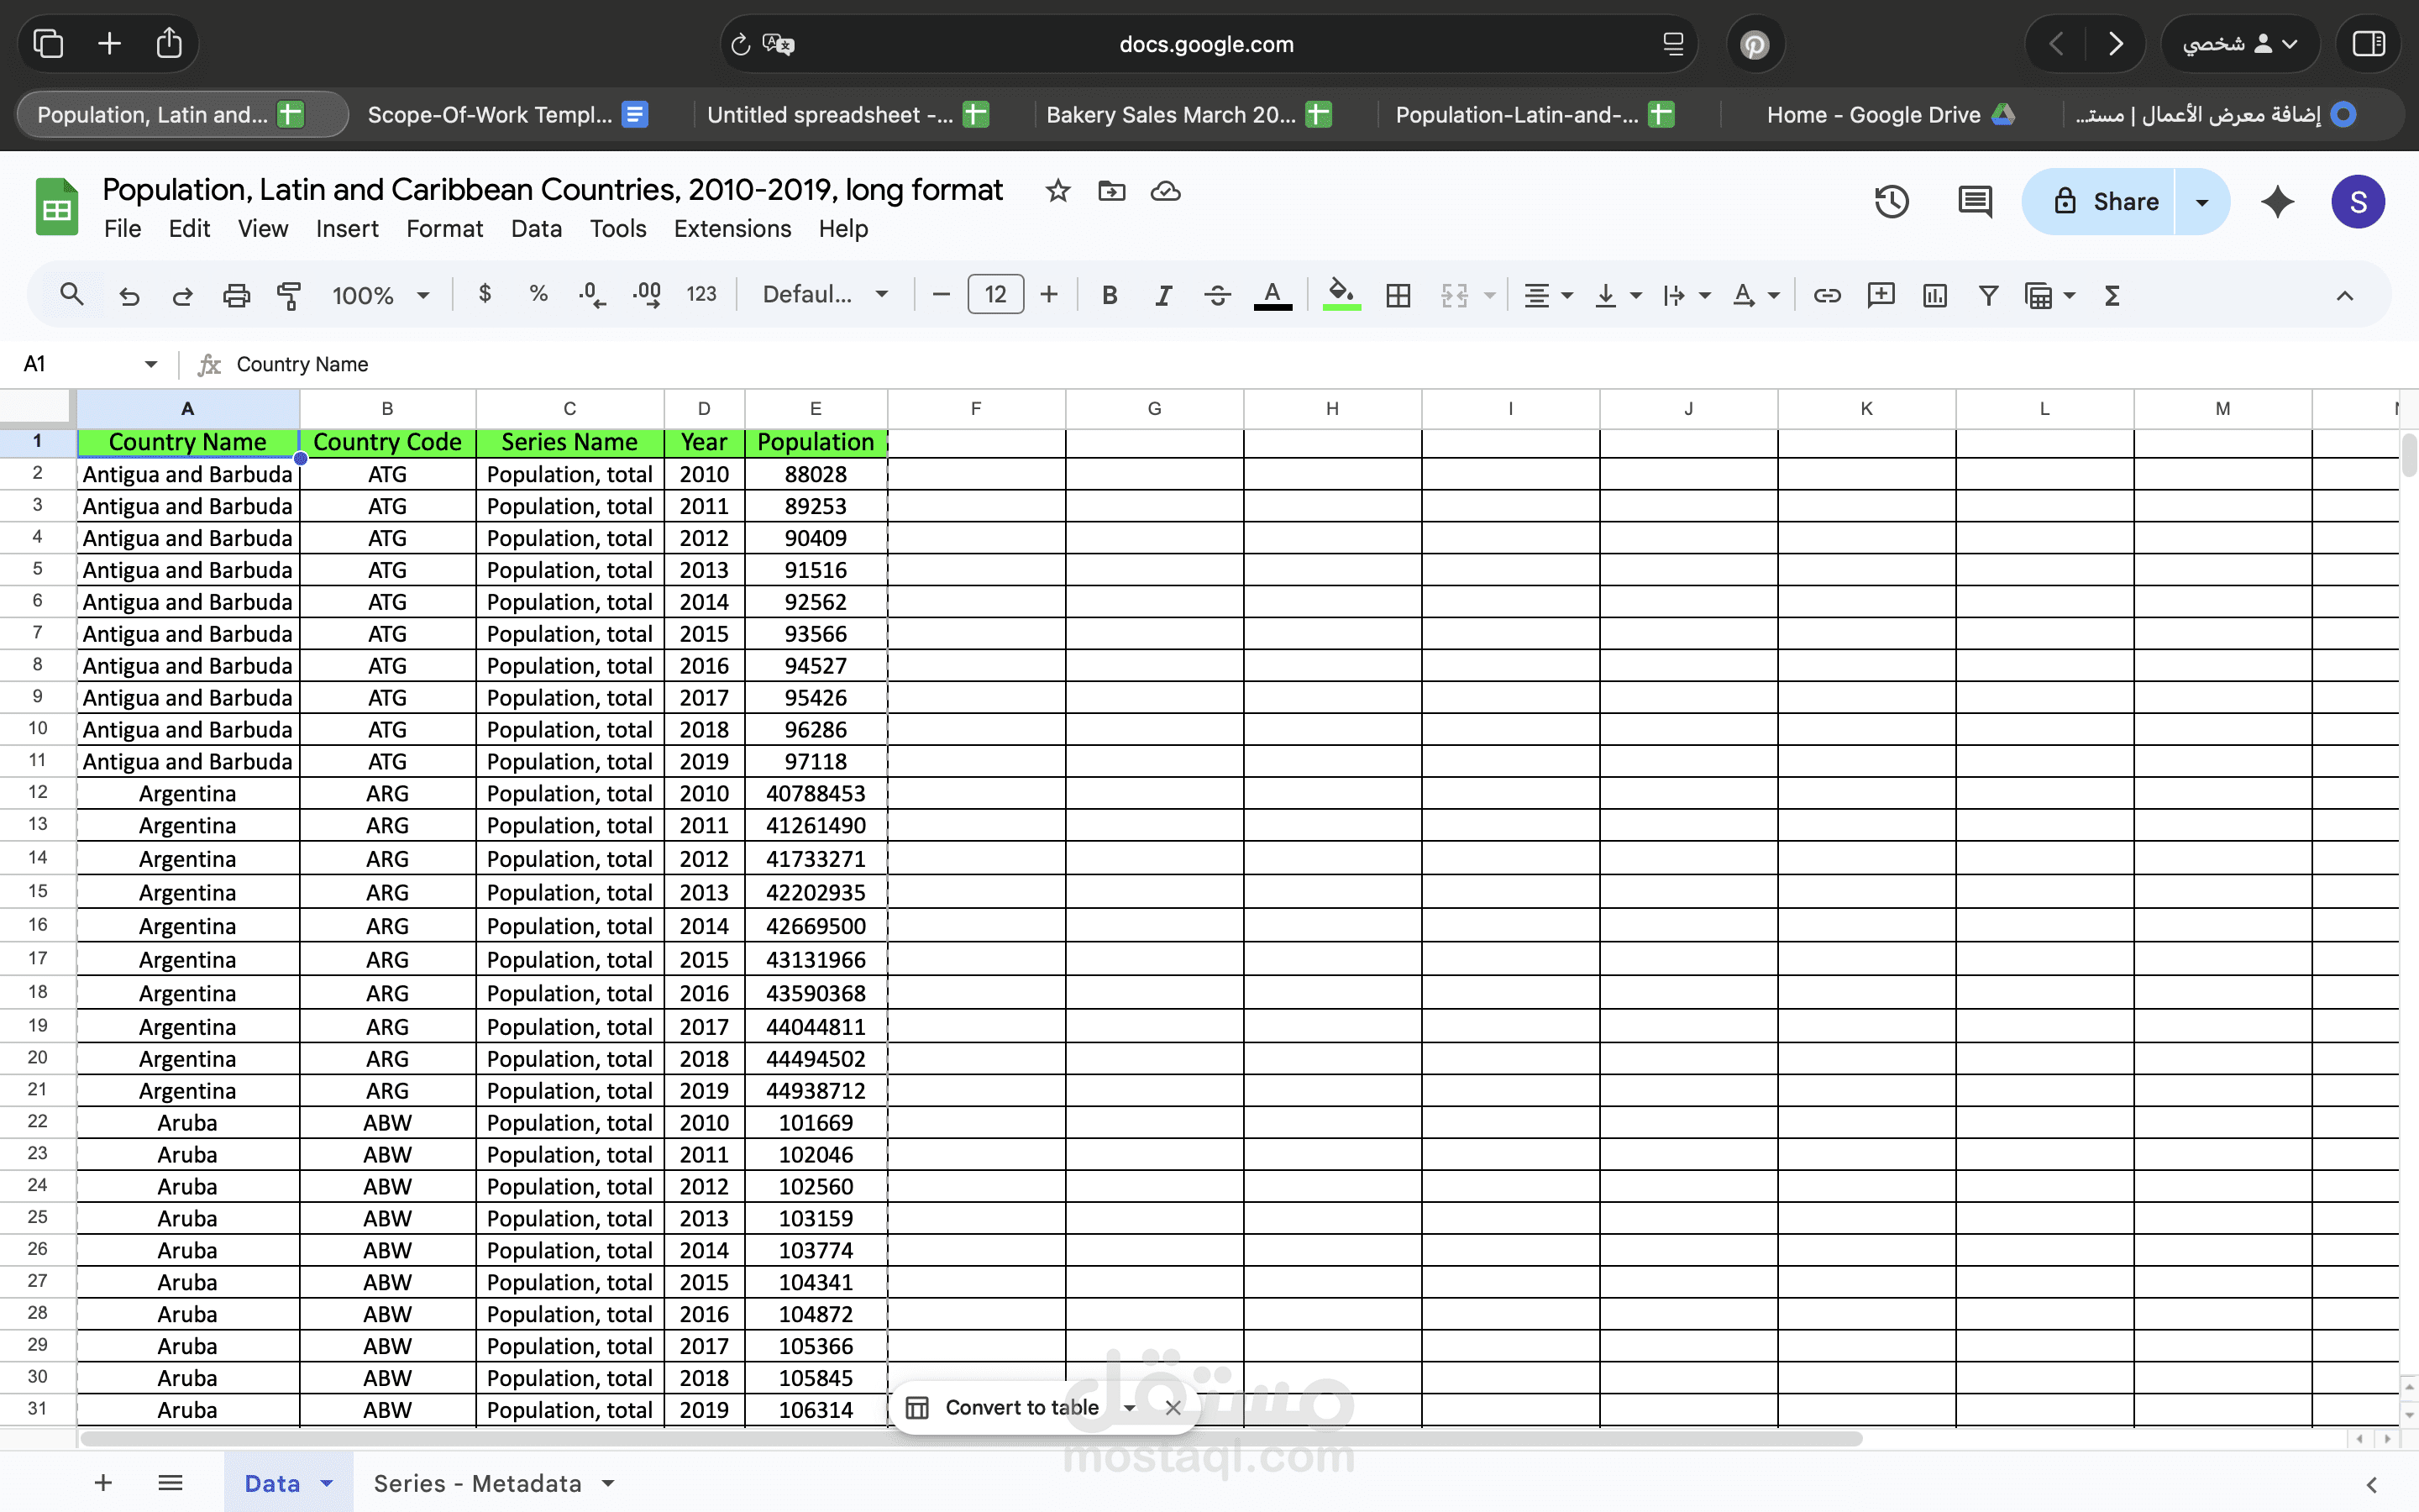Open the text rotation dropdown

tap(1755, 295)
